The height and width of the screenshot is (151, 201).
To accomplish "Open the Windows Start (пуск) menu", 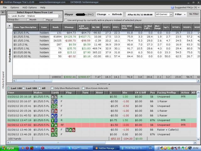I will pos(9,148).
